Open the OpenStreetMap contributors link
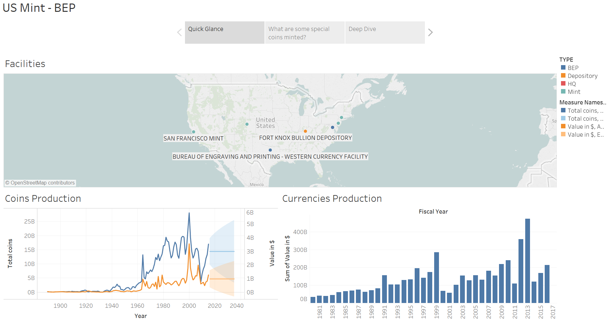This screenshot has height=325, width=607. (x=40, y=183)
